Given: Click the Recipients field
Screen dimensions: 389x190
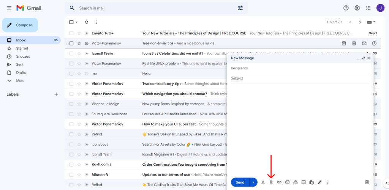Looking at the screenshot, I should 300,68.
